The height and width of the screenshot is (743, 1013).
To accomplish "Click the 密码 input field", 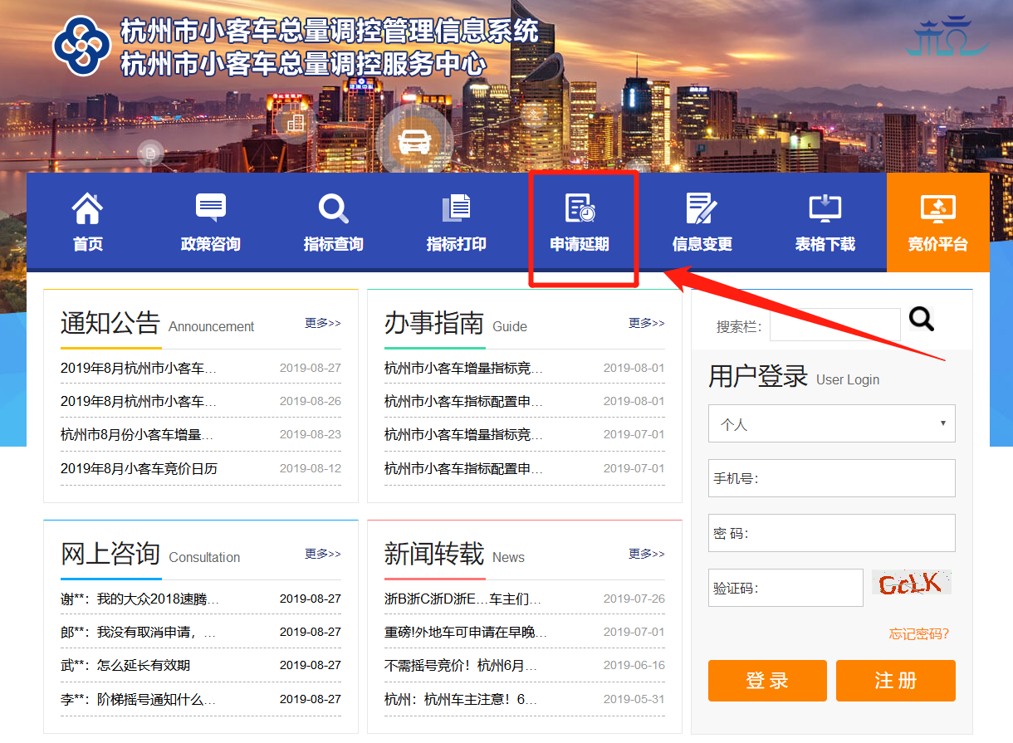I will 831,533.
